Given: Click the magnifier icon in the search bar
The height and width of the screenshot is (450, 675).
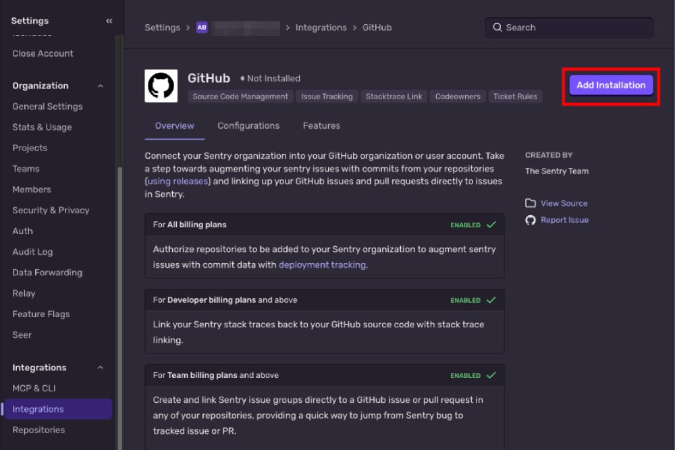Looking at the screenshot, I should point(497,28).
